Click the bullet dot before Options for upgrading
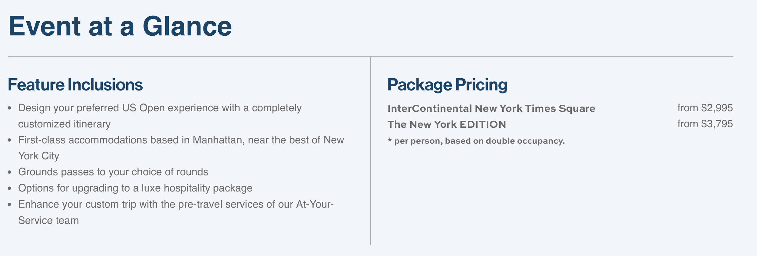757x256 pixels. pos(10,189)
